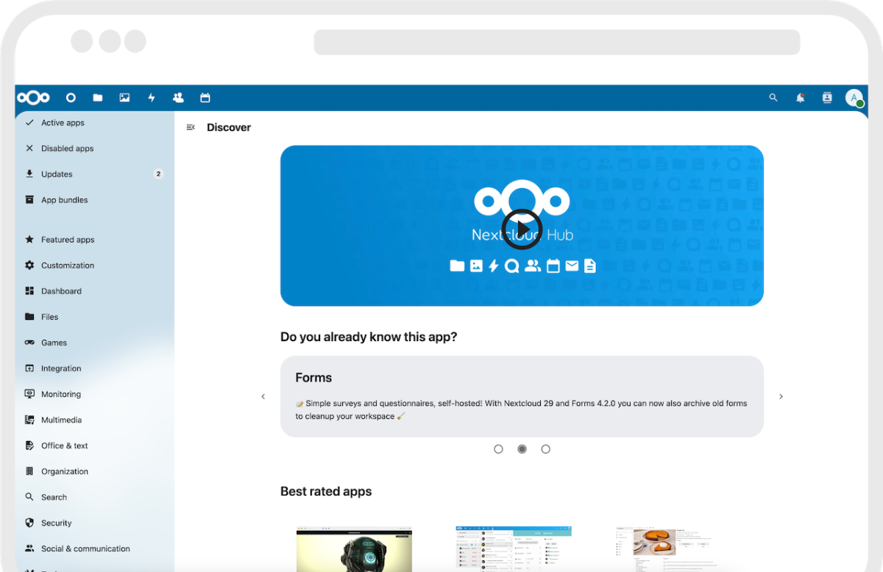This screenshot has height=572, width=883.
Task: Click the Discover heading
Action: pyautogui.click(x=229, y=127)
